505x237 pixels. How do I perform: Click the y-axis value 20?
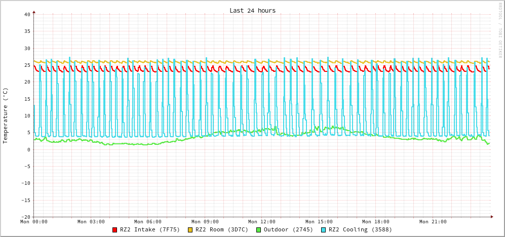27,82
